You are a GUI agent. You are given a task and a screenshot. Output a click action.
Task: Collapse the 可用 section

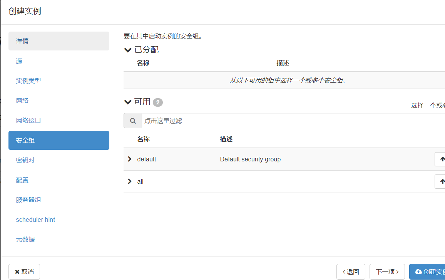[127, 102]
